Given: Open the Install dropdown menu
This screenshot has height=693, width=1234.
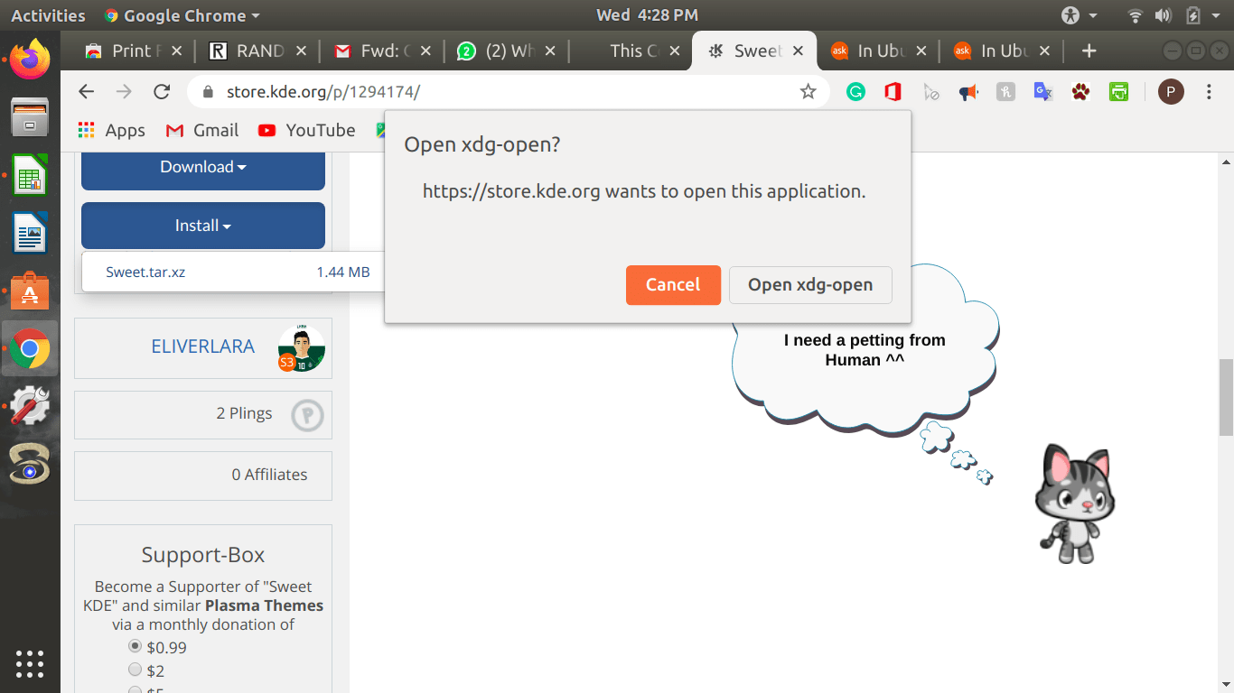Looking at the screenshot, I should (x=202, y=226).
